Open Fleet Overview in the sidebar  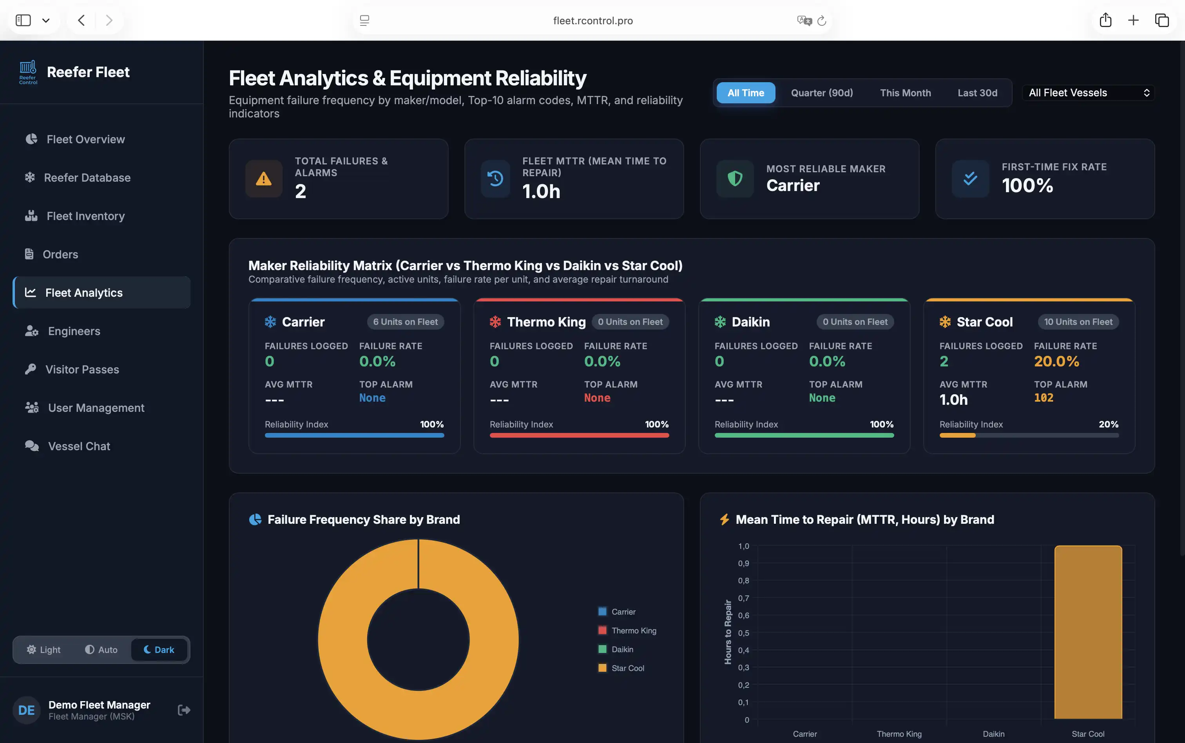click(x=101, y=139)
